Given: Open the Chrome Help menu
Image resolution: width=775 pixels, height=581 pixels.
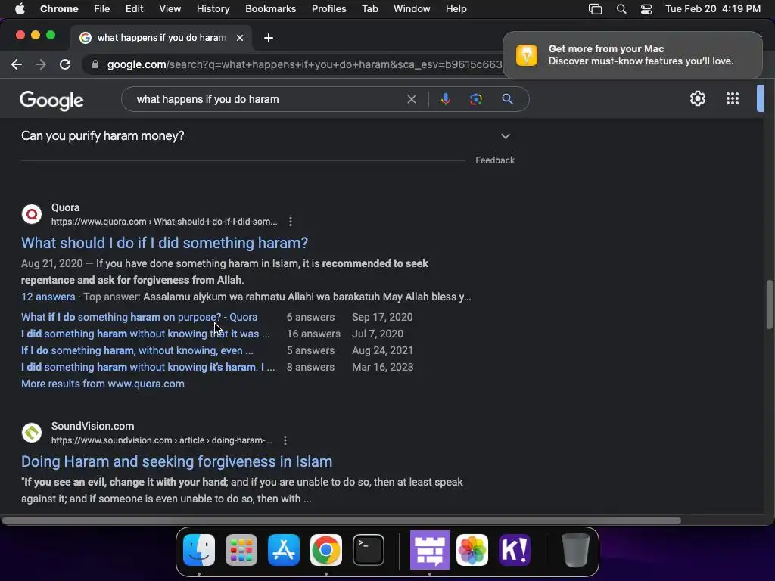Looking at the screenshot, I should click(456, 9).
